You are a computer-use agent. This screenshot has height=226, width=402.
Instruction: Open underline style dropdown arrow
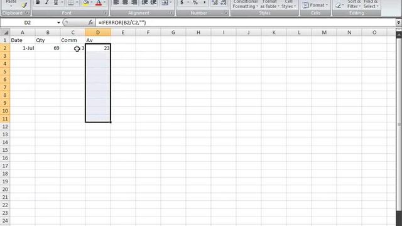[x=62, y=3]
